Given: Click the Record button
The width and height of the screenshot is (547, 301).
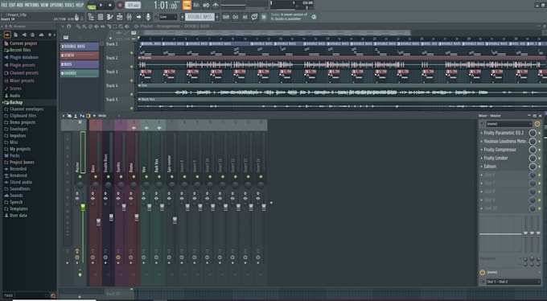Looking at the screenshot, I should pyautogui.click(x=120, y=5).
